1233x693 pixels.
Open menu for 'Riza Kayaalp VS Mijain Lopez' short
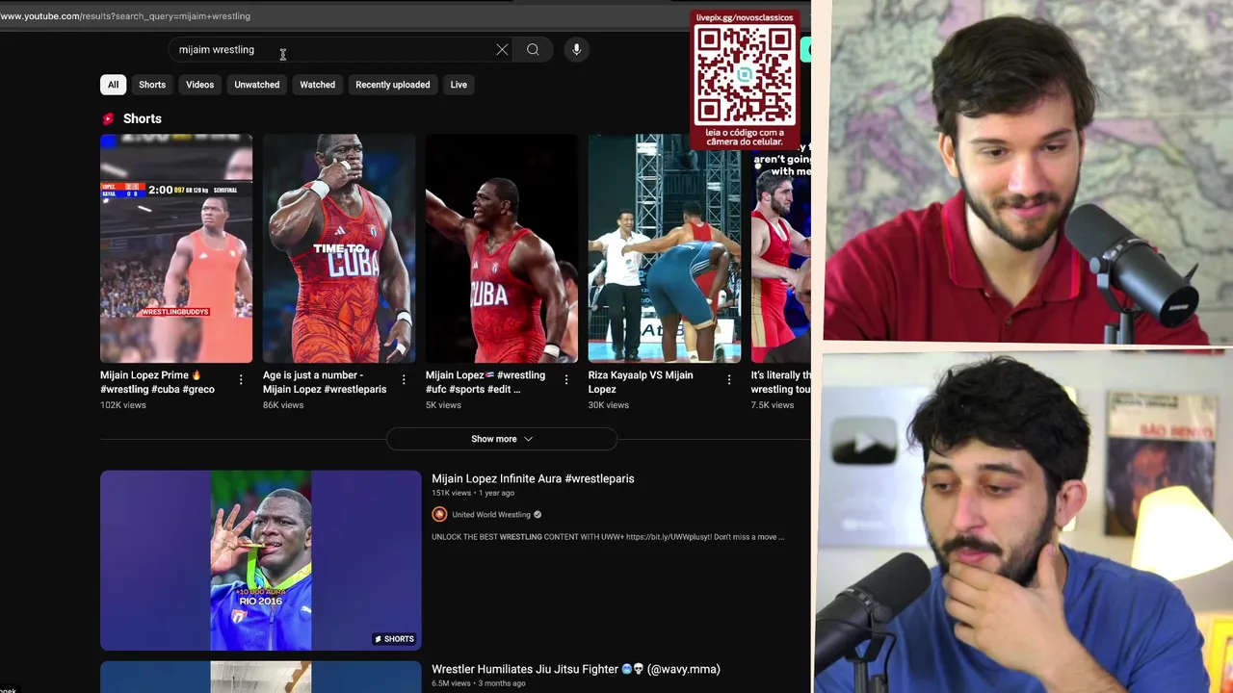[x=729, y=380]
